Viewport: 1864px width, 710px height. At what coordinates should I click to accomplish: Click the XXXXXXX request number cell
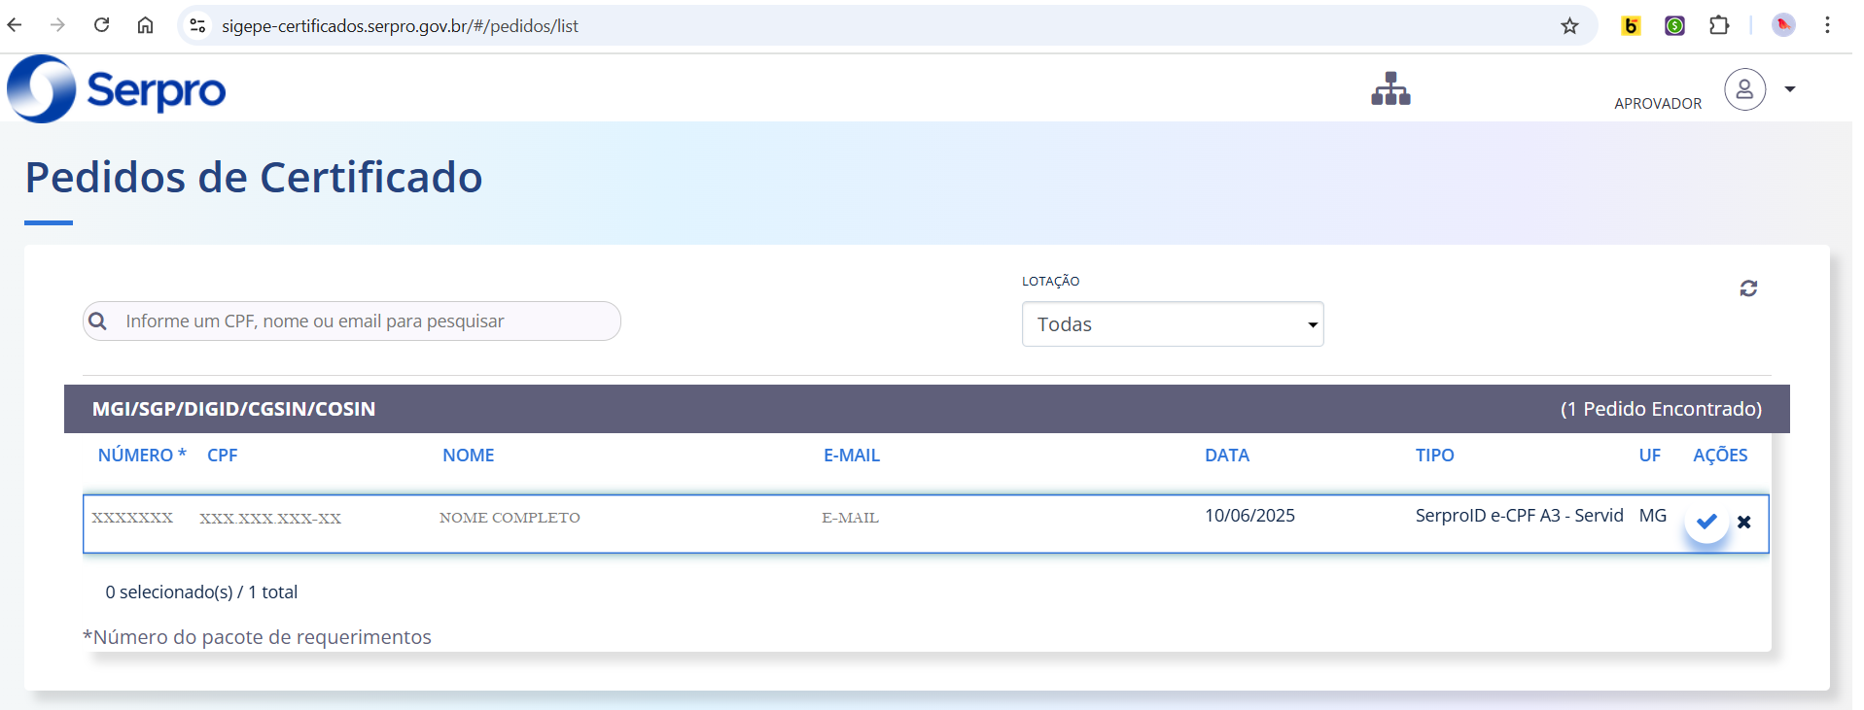[x=132, y=518]
